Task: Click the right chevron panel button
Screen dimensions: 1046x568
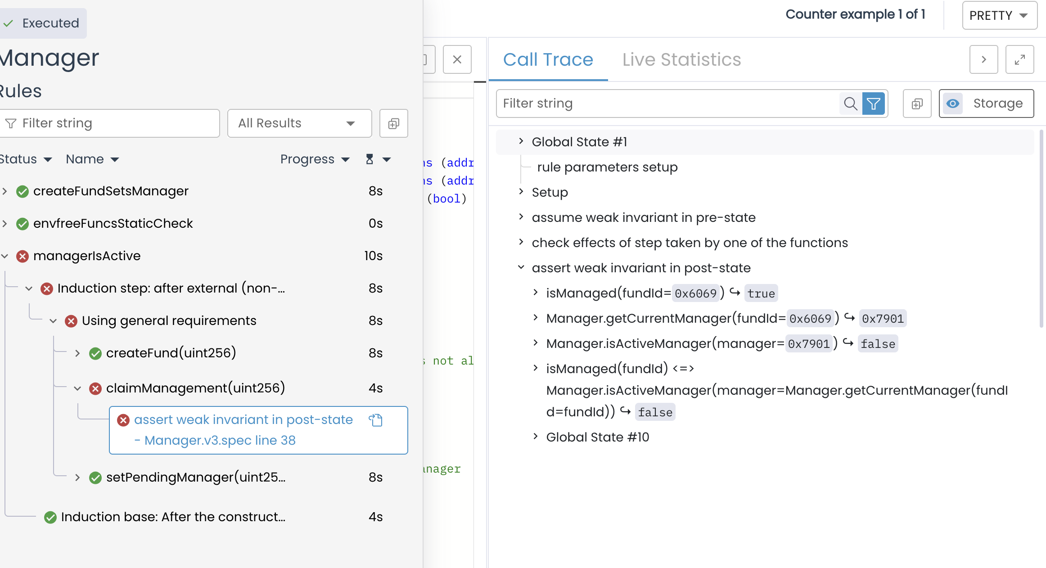Action: pyautogui.click(x=983, y=59)
